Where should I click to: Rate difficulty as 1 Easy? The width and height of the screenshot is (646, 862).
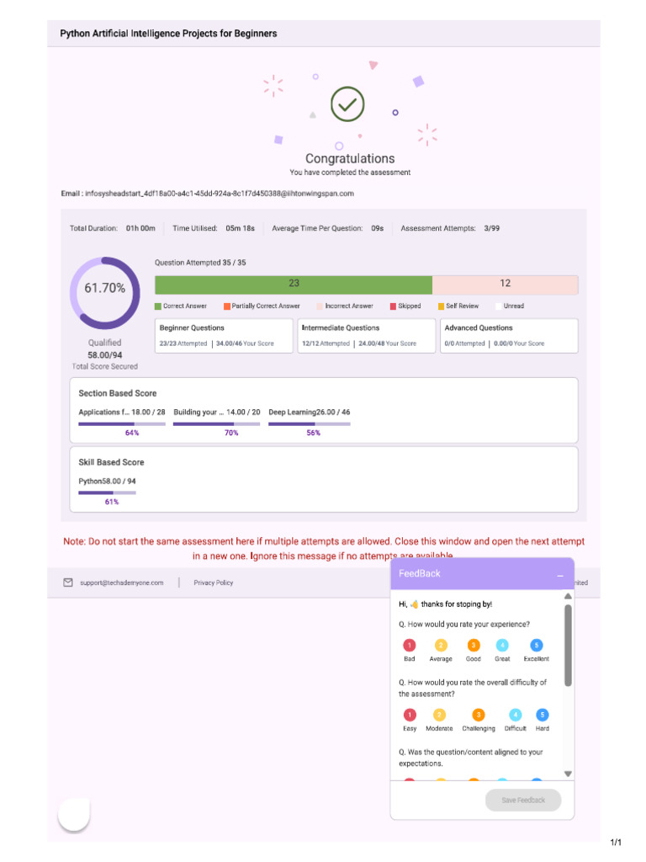[410, 715]
